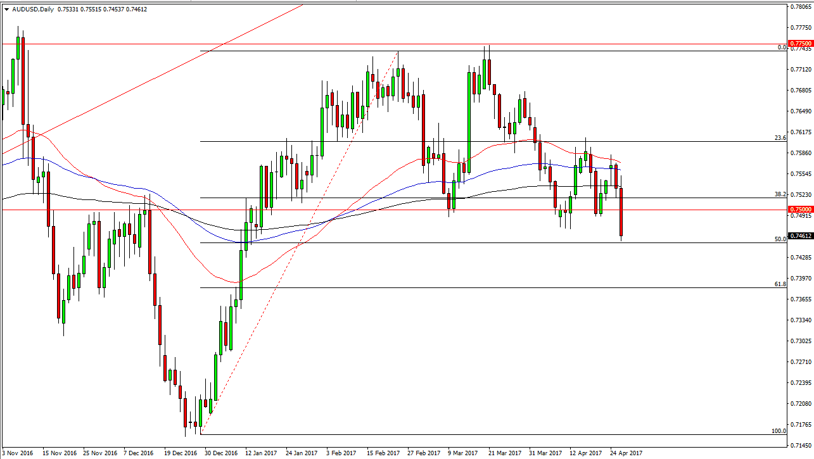
Task: Click the 0.75230 price axis label
Action: (801, 194)
